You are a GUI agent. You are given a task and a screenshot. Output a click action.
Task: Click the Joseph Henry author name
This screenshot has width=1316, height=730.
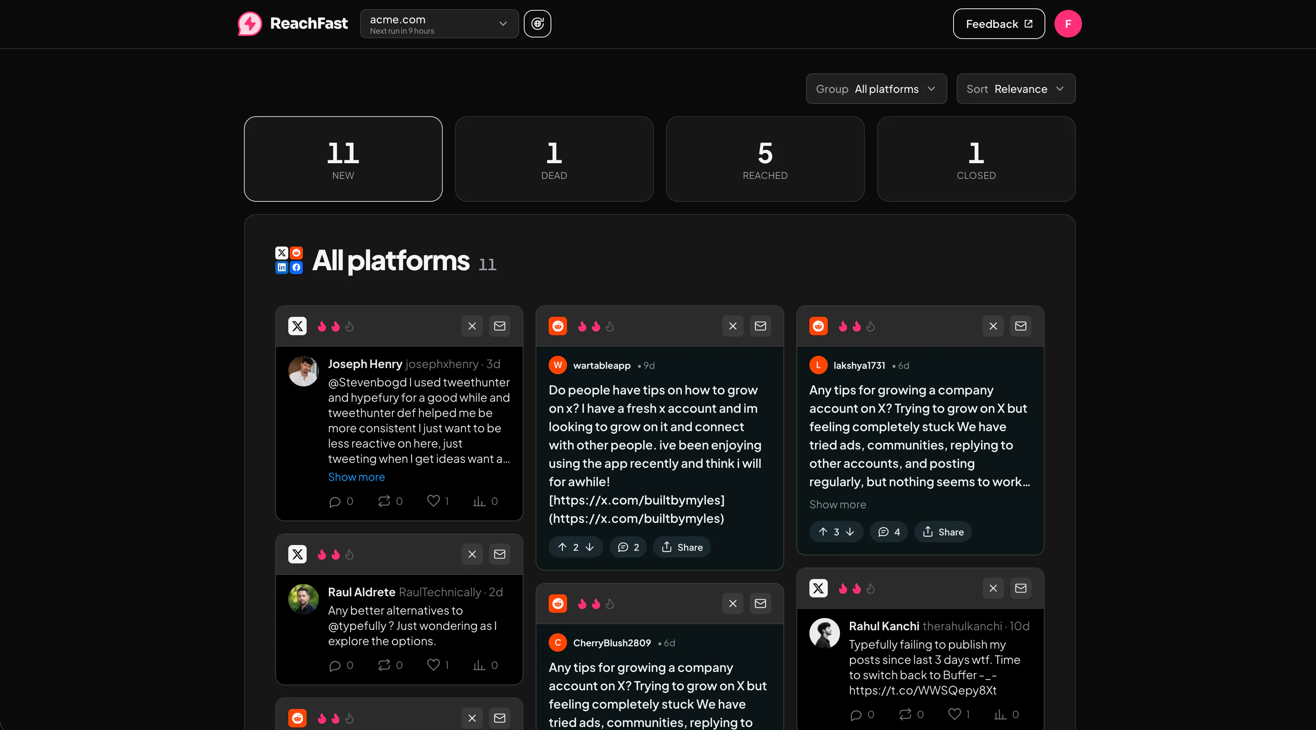tap(365, 364)
